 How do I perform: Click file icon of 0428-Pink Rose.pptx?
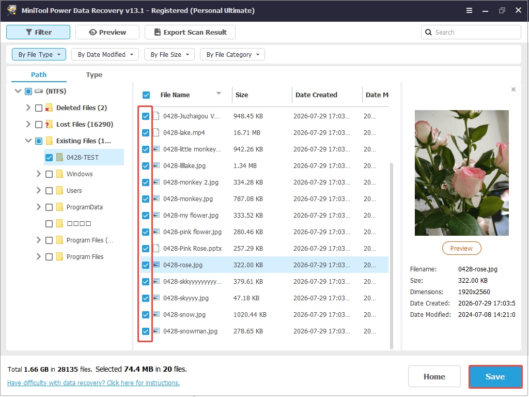click(x=156, y=248)
